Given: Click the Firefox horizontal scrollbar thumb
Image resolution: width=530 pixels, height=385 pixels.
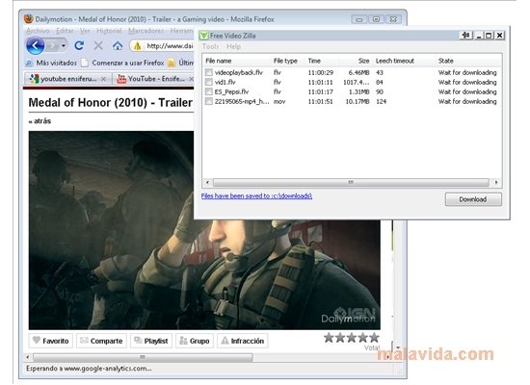Looking at the screenshot, I should 143,357.
